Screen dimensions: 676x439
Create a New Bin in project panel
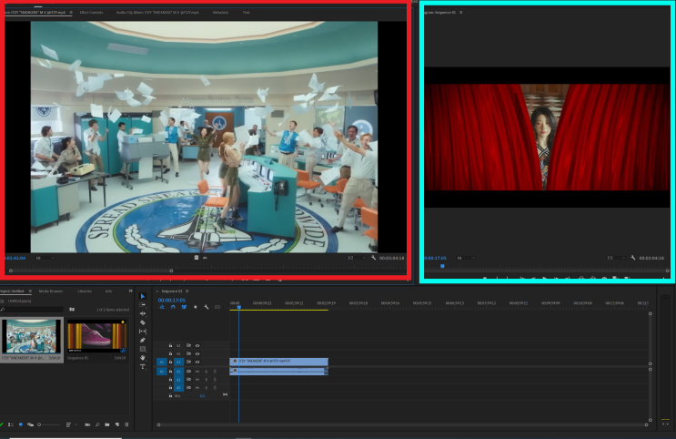[107, 424]
